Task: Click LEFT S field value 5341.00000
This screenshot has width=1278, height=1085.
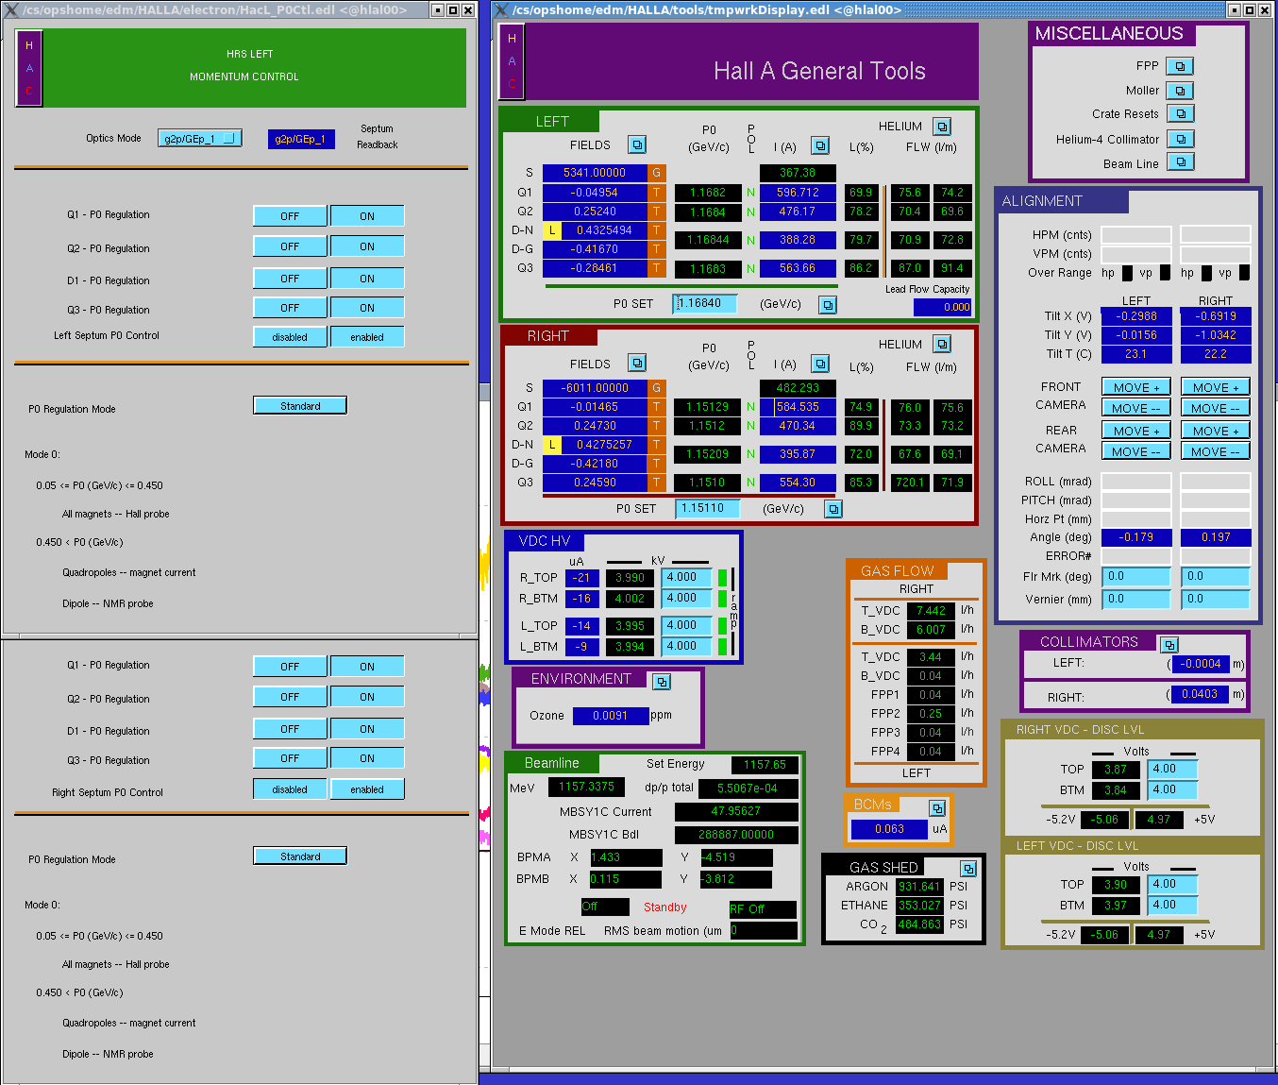Action: (x=595, y=173)
